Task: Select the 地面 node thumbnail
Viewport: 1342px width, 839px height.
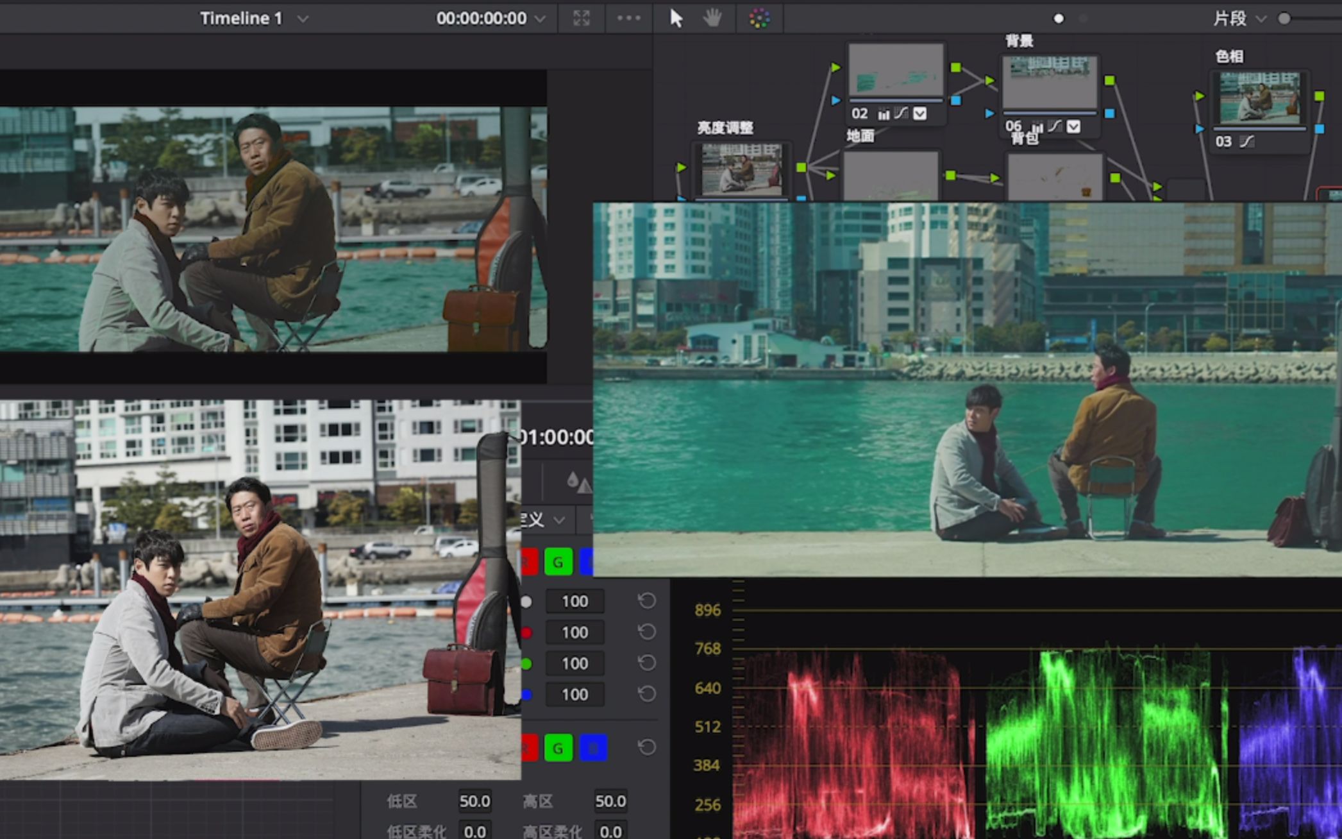Action: [891, 176]
